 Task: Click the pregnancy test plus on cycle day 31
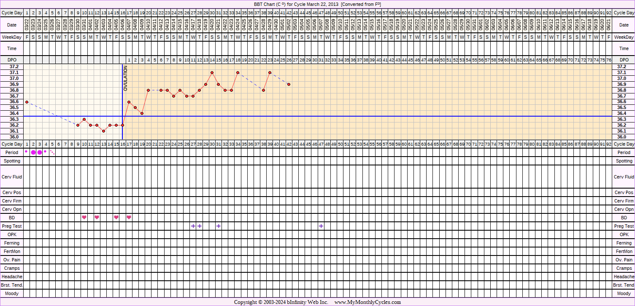(x=219, y=226)
